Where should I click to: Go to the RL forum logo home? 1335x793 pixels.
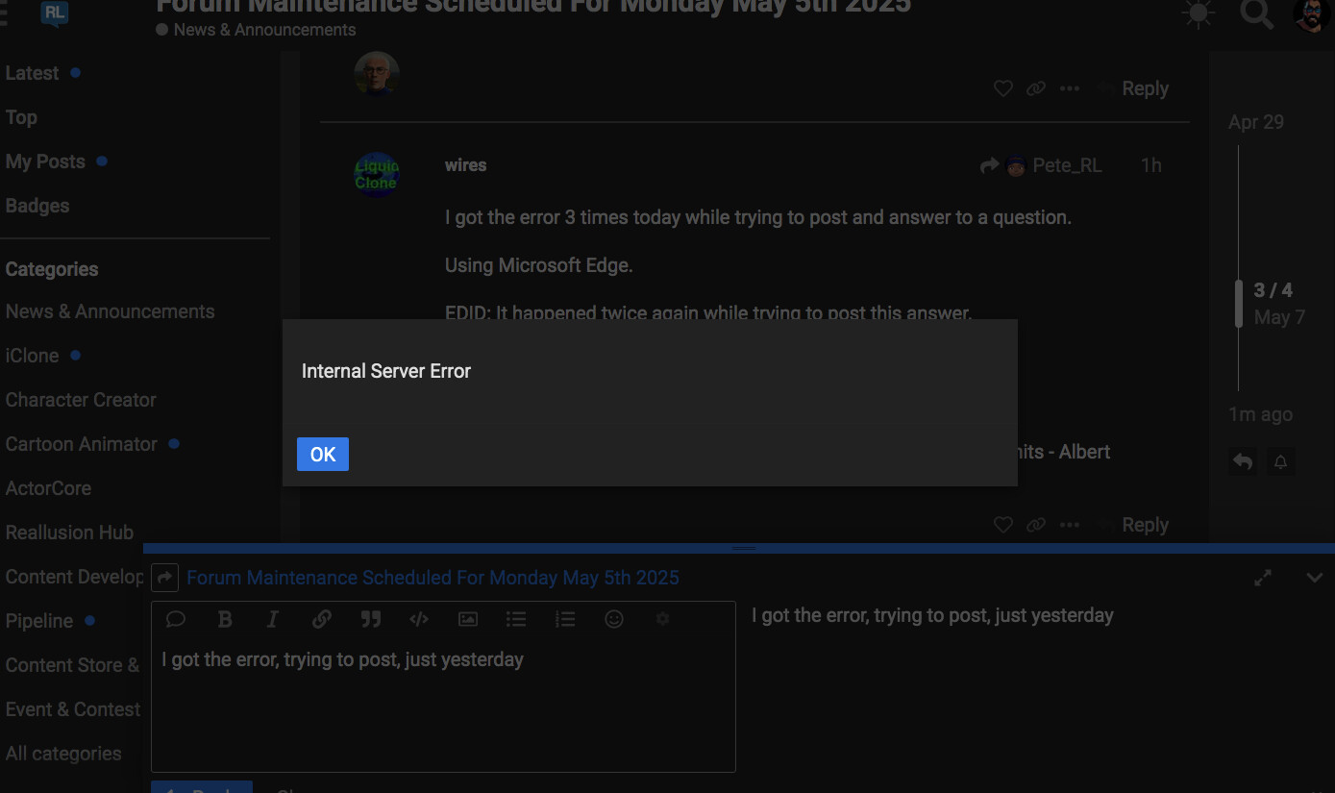click(x=55, y=12)
